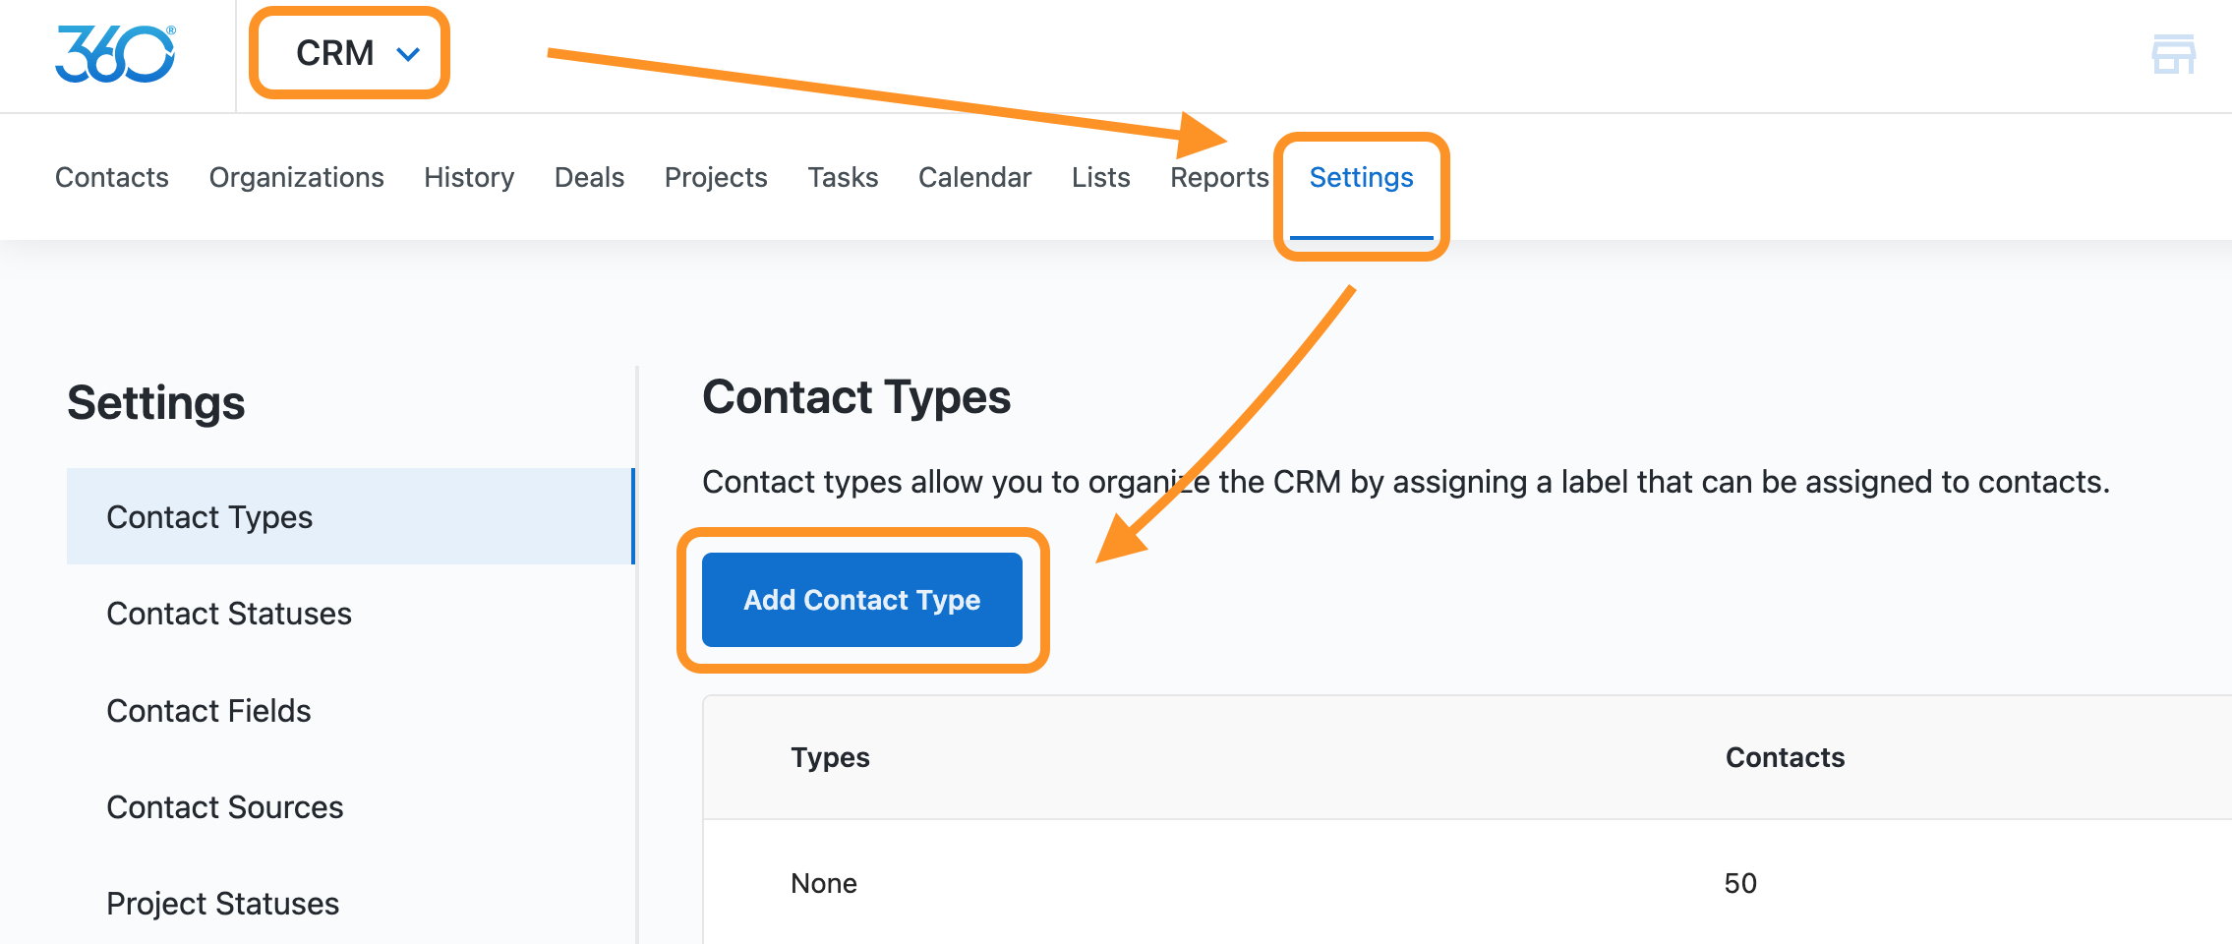View the Calendar tab
Image resolution: width=2232 pixels, height=944 pixels.
(974, 177)
